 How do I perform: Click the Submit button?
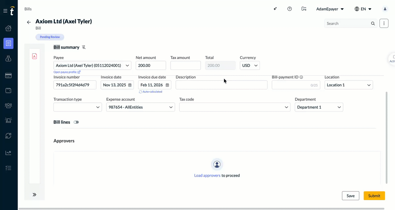click(374, 196)
